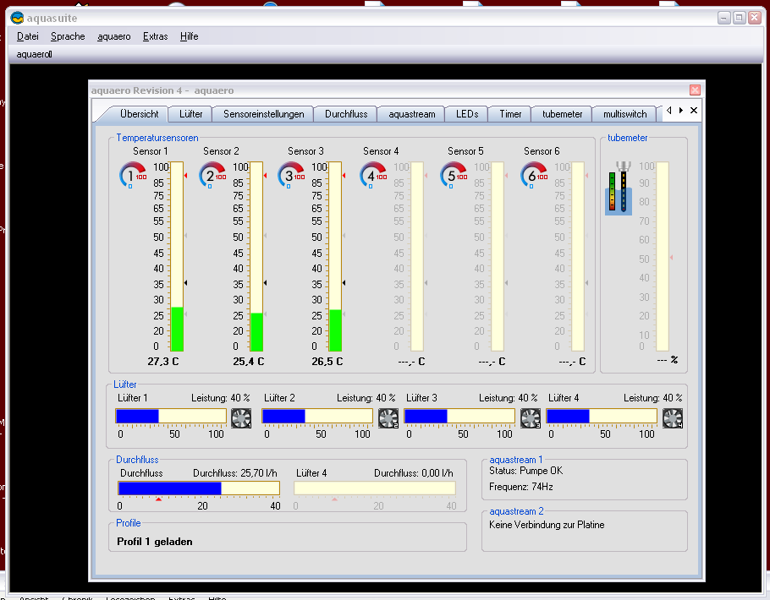This screenshot has width=770, height=600.
Task: Click the Lüfter 4 fan icon
Action: point(673,417)
